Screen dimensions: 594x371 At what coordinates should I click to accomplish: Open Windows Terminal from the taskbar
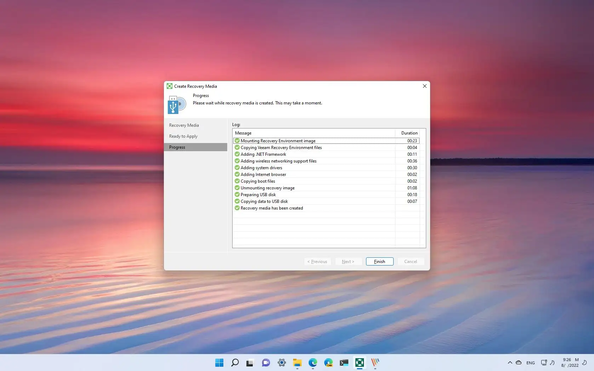(344, 363)
